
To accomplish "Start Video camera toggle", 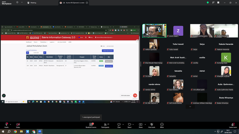I will (x=18, y=124).
